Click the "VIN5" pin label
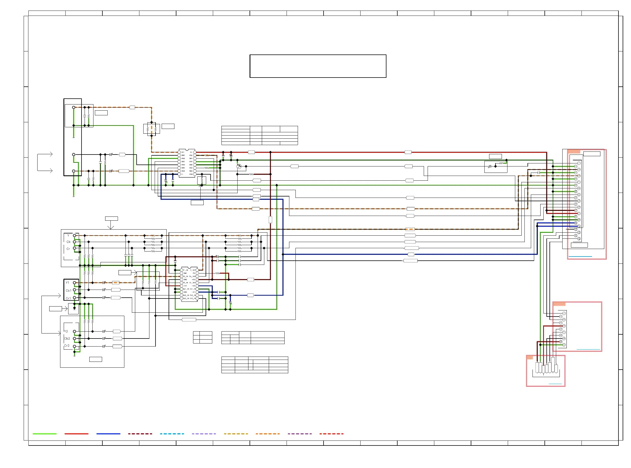Image resolution: width=631 pixels, height=468 pixels. [x=183, y=158]
